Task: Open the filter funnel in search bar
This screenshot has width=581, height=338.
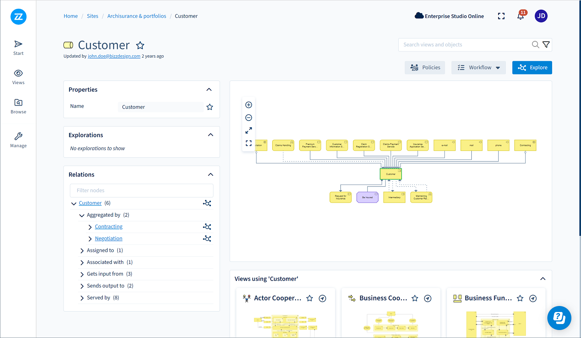Action: click(546, 44)
